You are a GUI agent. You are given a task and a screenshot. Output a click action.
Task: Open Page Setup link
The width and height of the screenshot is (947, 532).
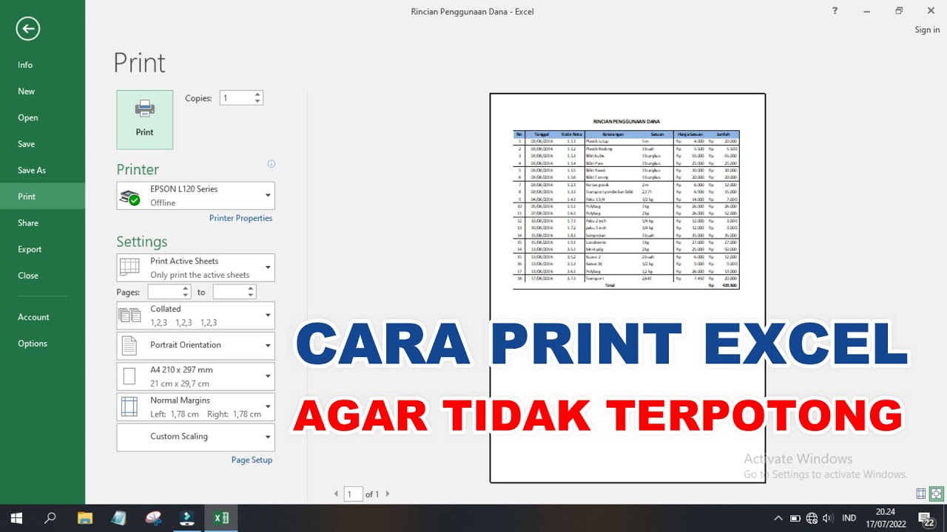(x=252, y=460)
